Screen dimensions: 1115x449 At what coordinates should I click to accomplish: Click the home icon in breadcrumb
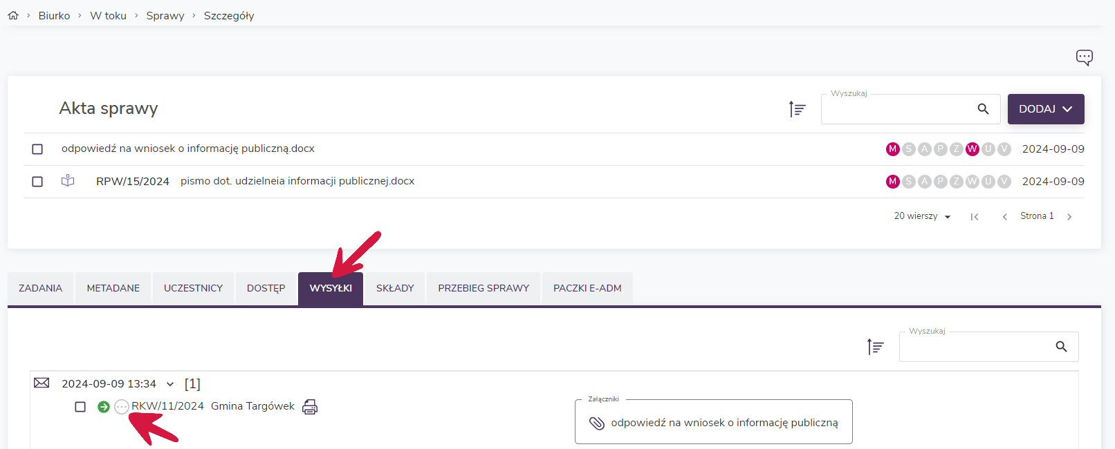click(x=13, y=15)
